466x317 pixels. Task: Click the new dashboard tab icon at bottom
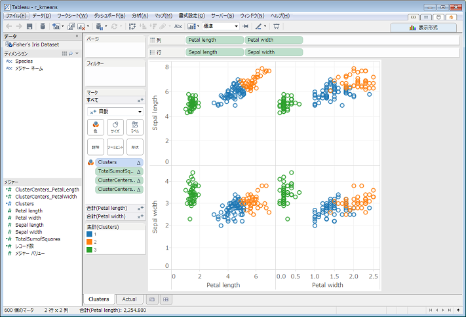[166, 299]
